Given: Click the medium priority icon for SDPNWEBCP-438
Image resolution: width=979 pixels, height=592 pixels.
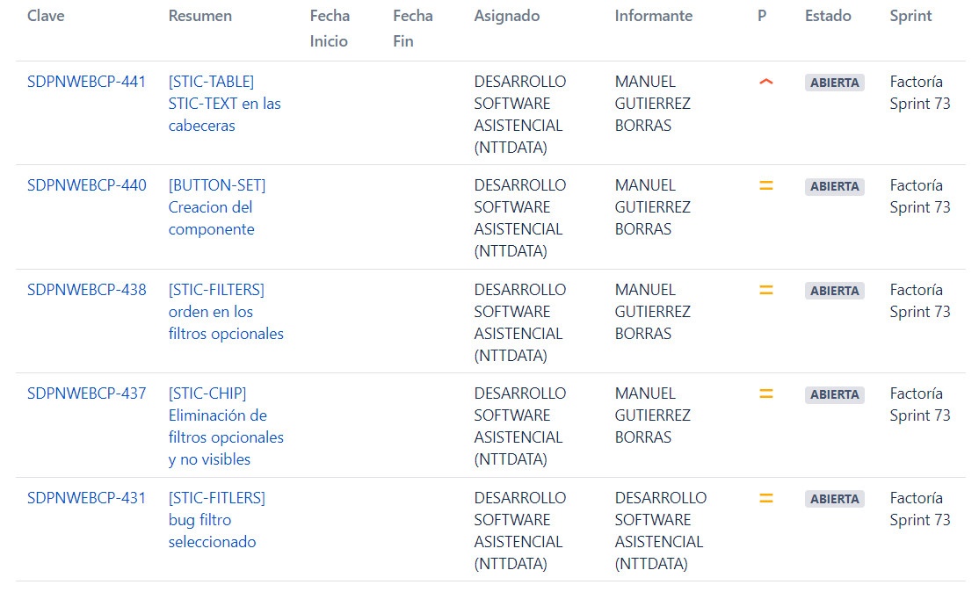Looking at the screenshot, I should pos(765,290).
